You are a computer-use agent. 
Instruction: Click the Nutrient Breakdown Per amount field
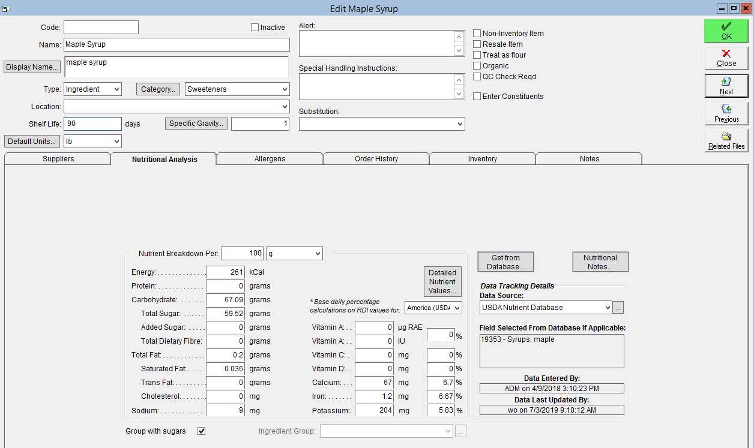[243, 254]
